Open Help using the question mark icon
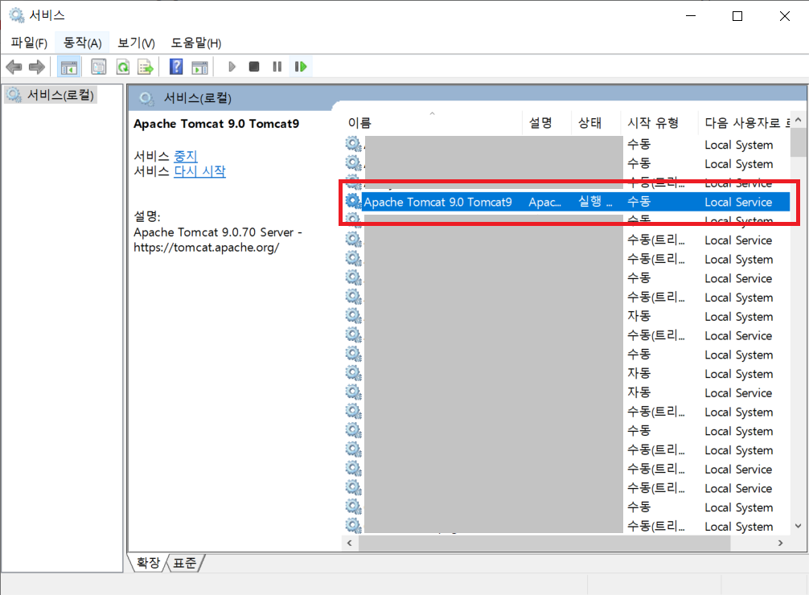The height and width of the screenshot is (595, 809). (176, 67)
